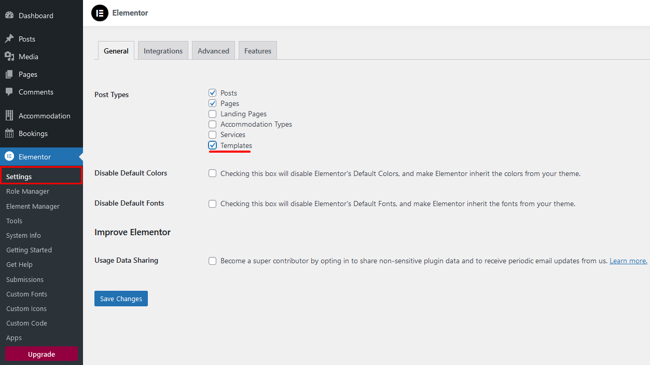
Task: Open Dashboard in the admin menu
Action: pos(42,16)
